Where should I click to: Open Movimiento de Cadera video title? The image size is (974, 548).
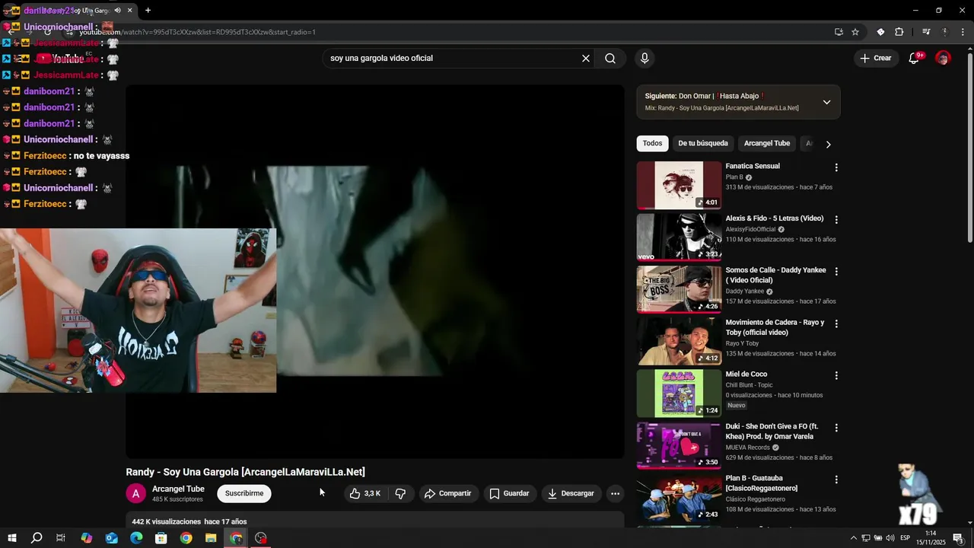coord(775,327)
